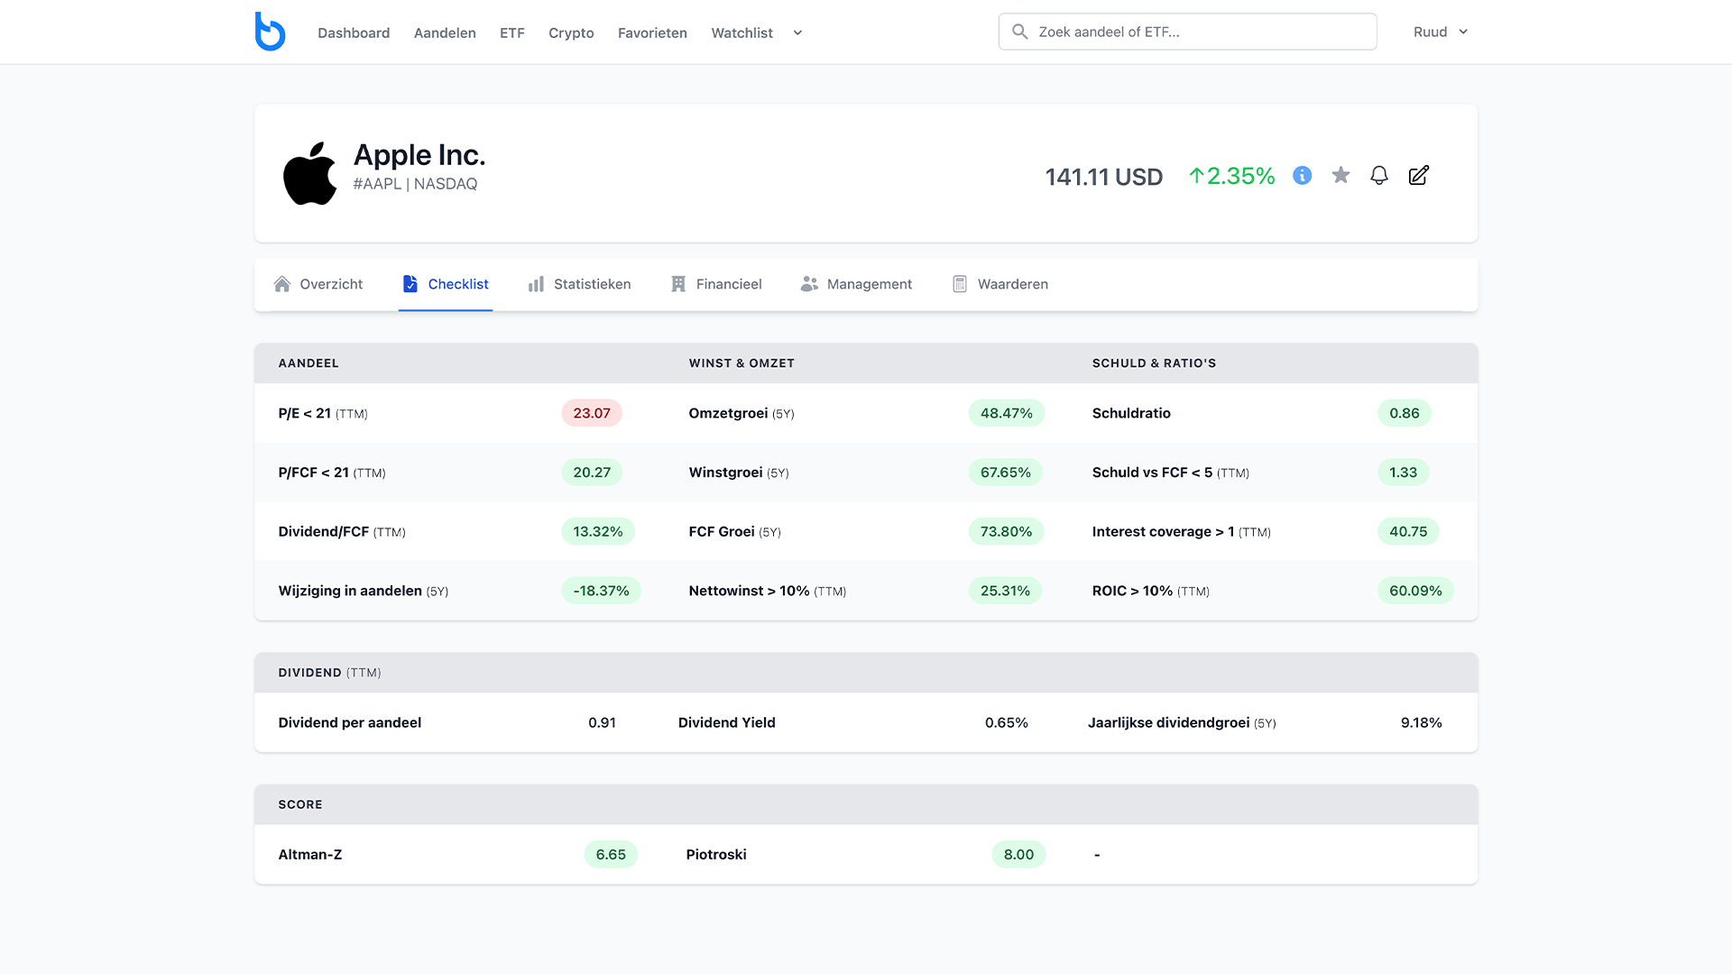
Task: Open the Aandelen menu item
Action: [x=445, y=32]
